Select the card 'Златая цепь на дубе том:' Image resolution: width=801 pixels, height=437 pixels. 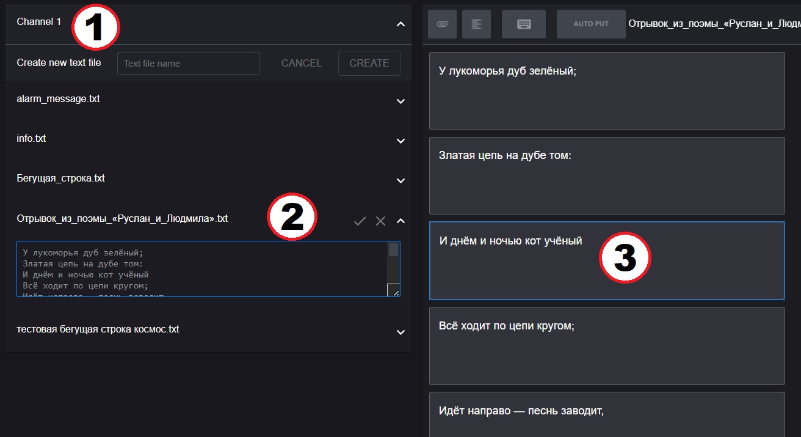pyautogui.click(x=607, y=175)
